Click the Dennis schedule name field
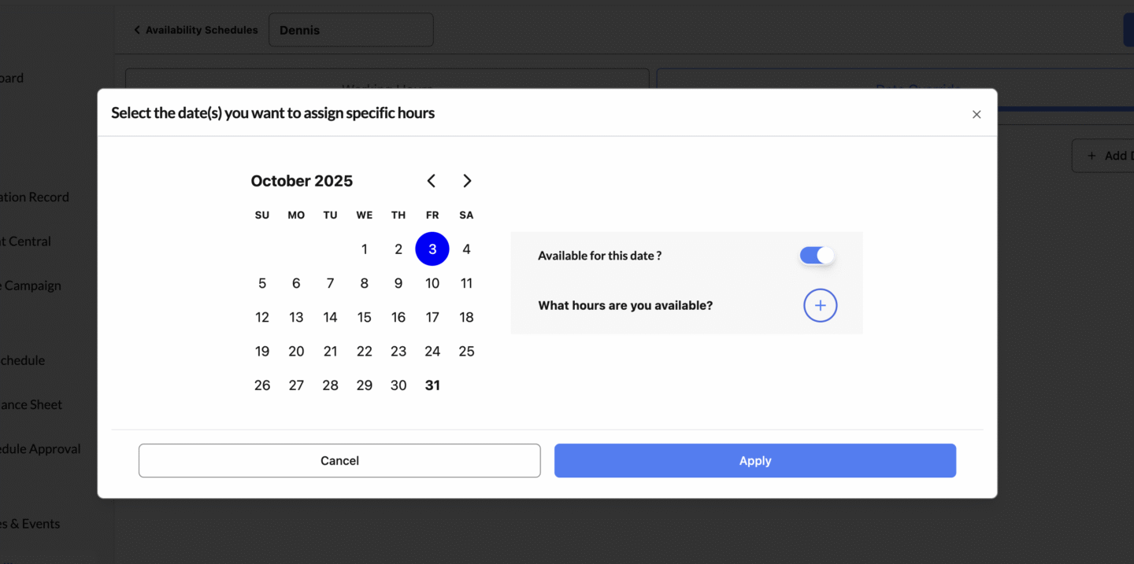This screenshot has height=564, width=1134. coord(350,30)
